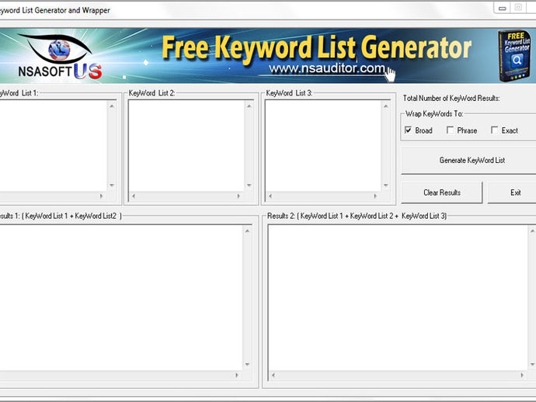Click the 'Wrap KeyWords To:' group label
This screenshot has height=402, width=536.
click(x=434, y=114)
